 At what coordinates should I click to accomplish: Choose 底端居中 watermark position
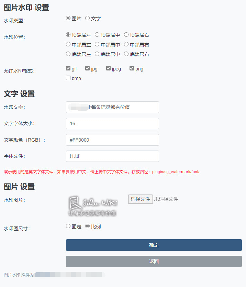[97, 54]
